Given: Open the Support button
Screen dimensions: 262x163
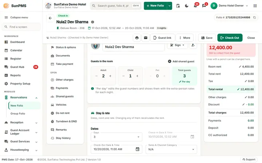Looking at the screenshot, I should (249, 159).
